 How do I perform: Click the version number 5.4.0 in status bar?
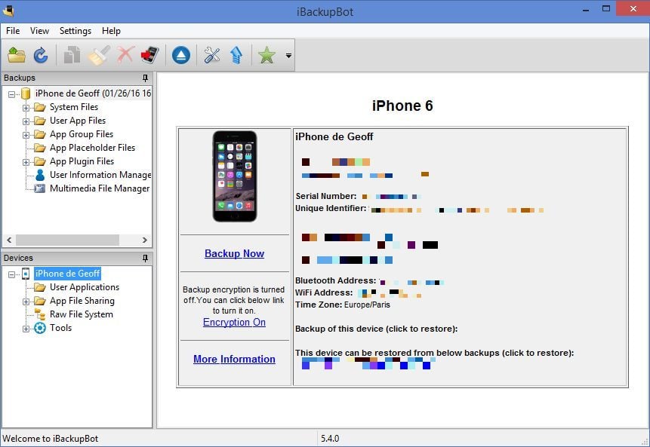coord(330,439)
